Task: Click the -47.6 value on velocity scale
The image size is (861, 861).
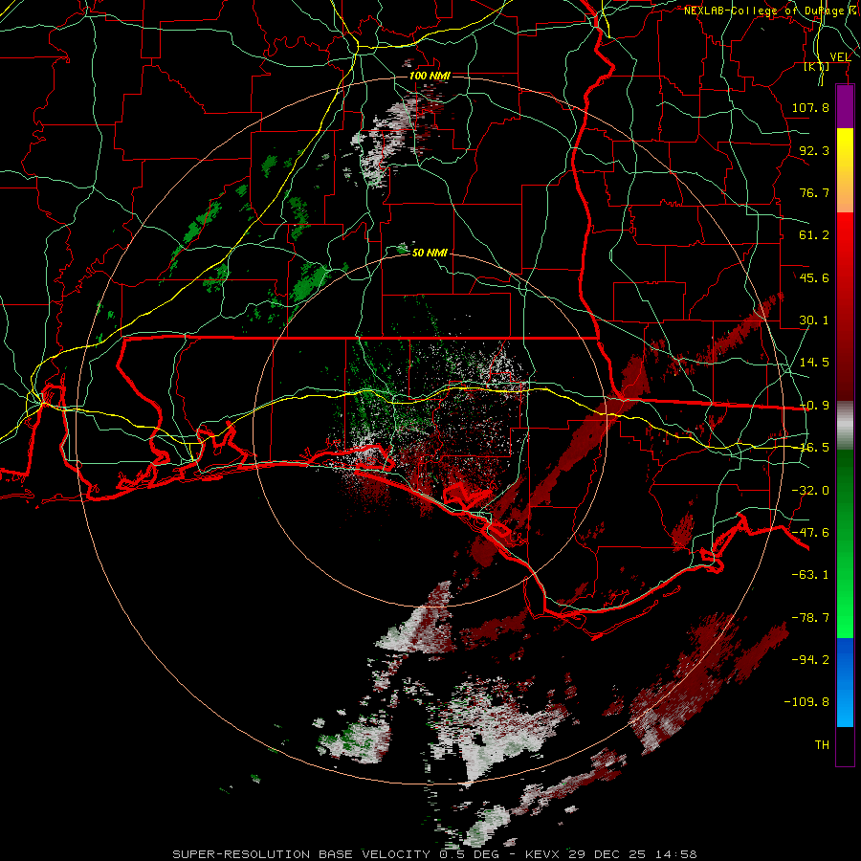Action: [x=810, y=533]
